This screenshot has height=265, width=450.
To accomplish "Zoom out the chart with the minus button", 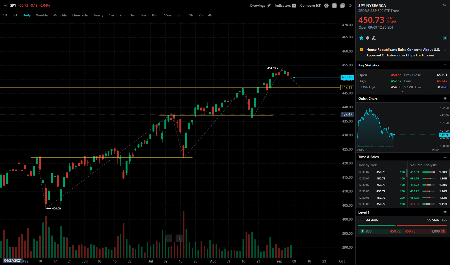I will (169, 238).
